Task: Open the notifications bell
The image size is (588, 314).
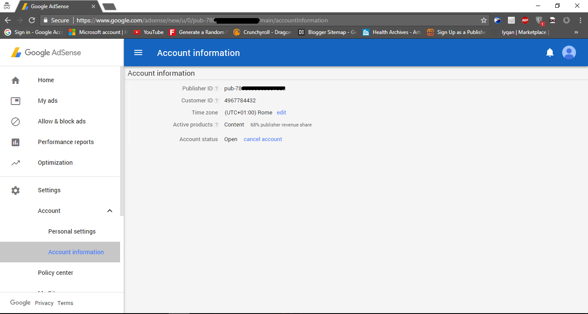Action: 550,52
